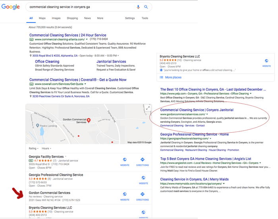Screen dimensions: 278x219
Task: Click the More places list icon
Action: (161, 77)
